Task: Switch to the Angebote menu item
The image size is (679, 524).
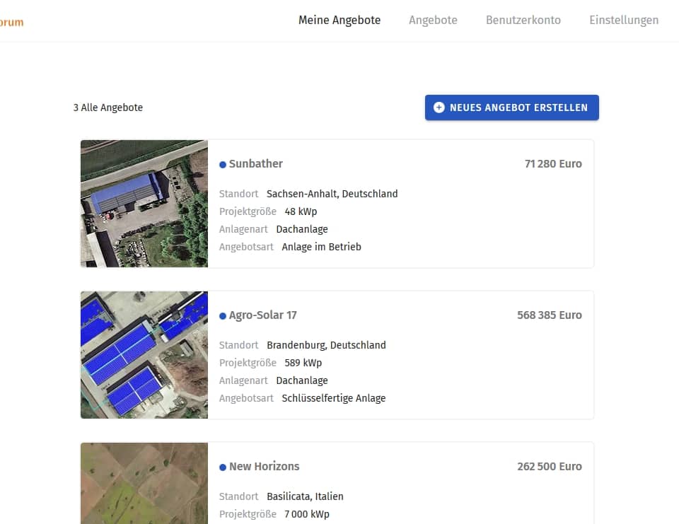Action: (x=433, y=21)
